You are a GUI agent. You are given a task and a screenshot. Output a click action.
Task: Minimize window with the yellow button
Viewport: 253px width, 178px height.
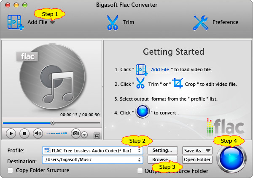tap(16, 5)
